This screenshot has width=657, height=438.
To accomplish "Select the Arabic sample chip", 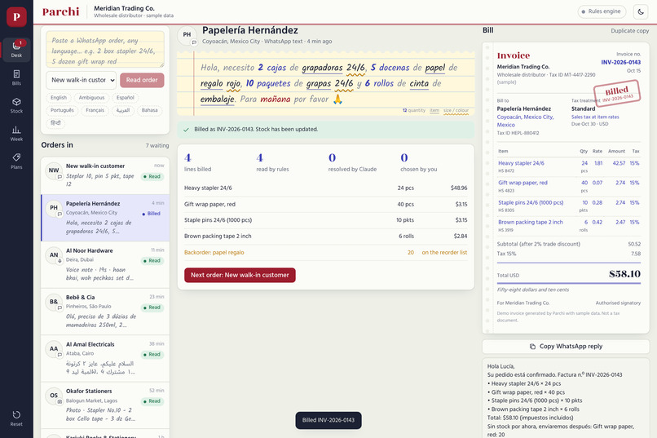I will point(123,110).
